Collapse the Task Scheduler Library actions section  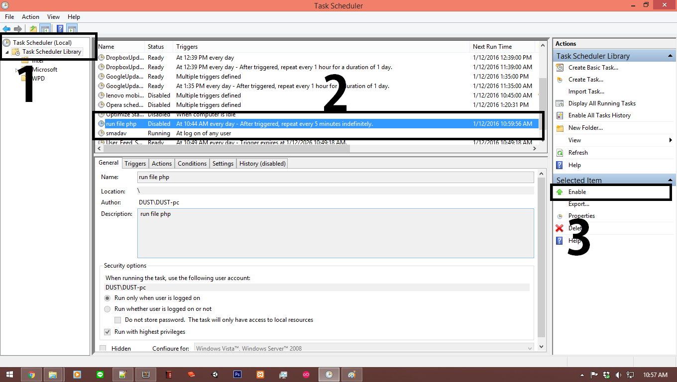click(670, 56)
